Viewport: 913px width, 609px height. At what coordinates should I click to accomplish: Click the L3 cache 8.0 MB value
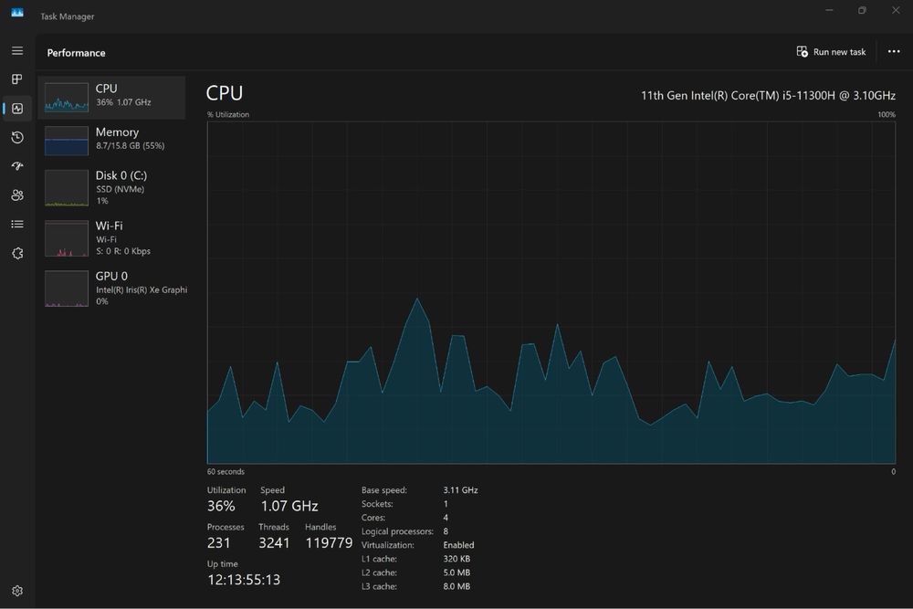(x=456, y=586)
